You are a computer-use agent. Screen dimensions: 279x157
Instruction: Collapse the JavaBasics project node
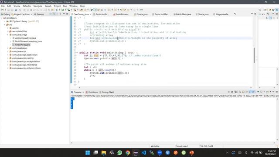click(2, 18)
